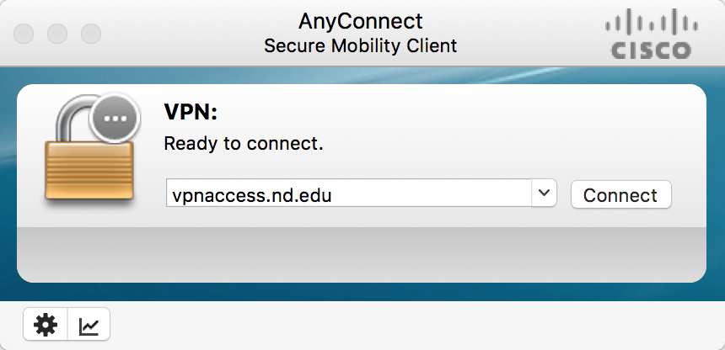
Task: Click the ellipsis status badge on padlock
Action: tap(115, 118)
